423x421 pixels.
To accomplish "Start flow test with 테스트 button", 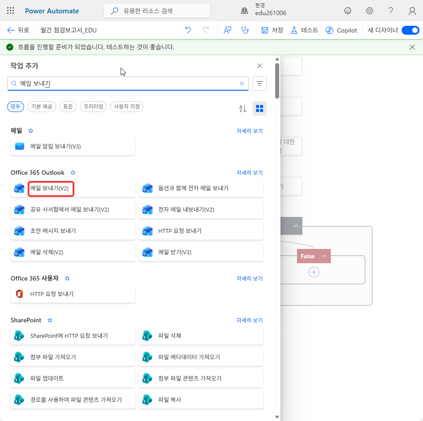I will pos(304,30).
